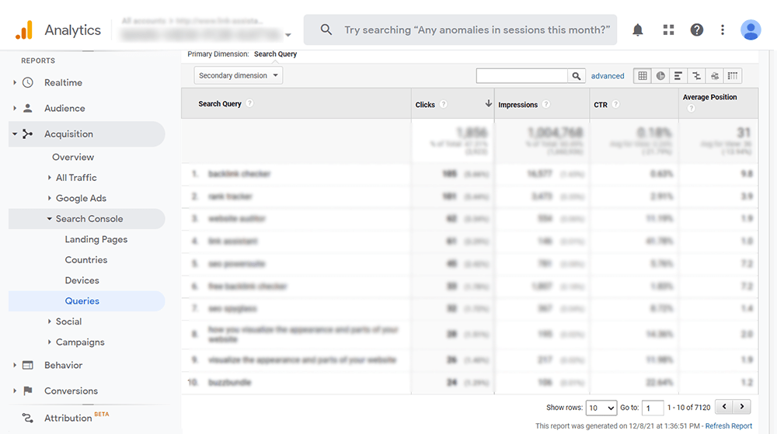Go to the next page of results

tap(744, 407)
